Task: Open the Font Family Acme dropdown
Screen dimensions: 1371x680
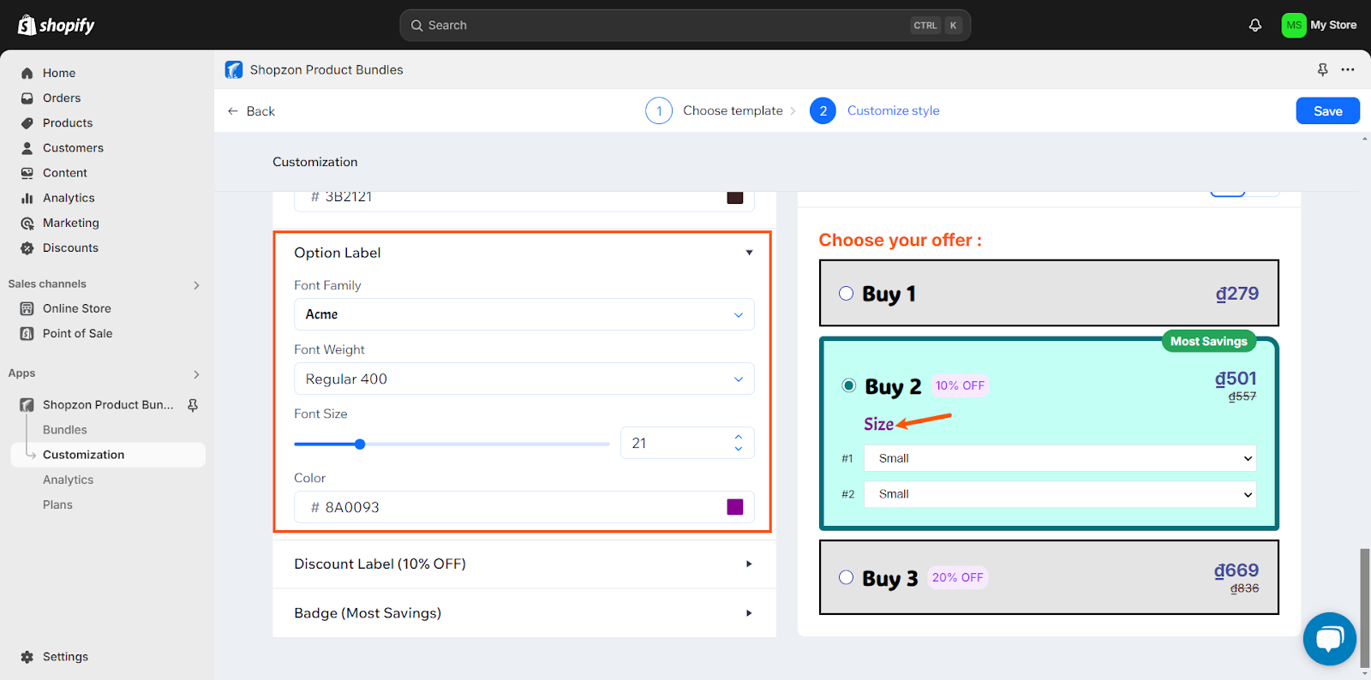Action: 524,314
